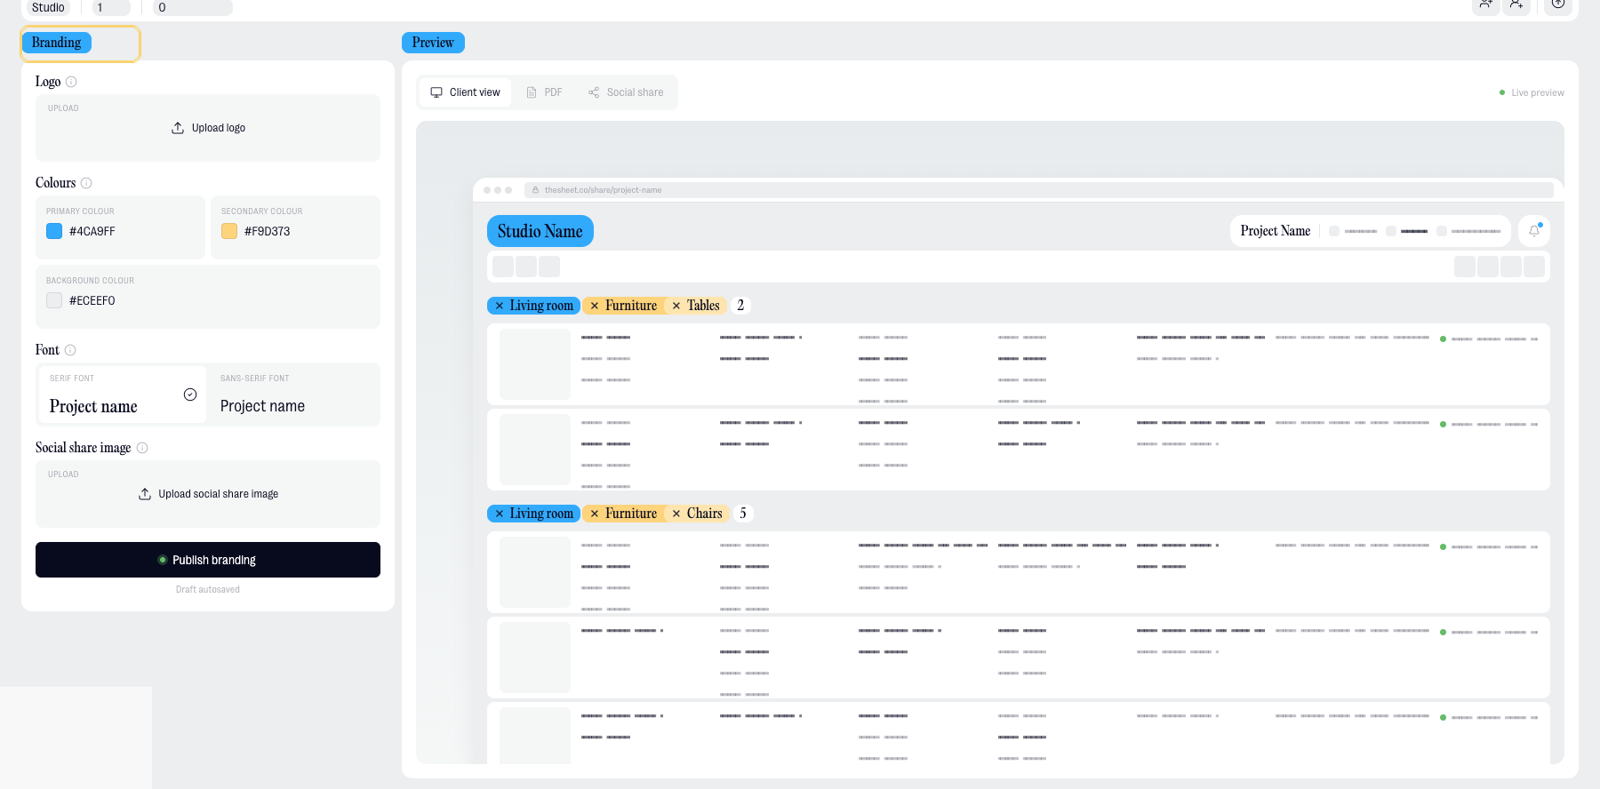This screenshot has width=1600, height=789.
Task: Select the serif font Project name option
Action: 121,394
